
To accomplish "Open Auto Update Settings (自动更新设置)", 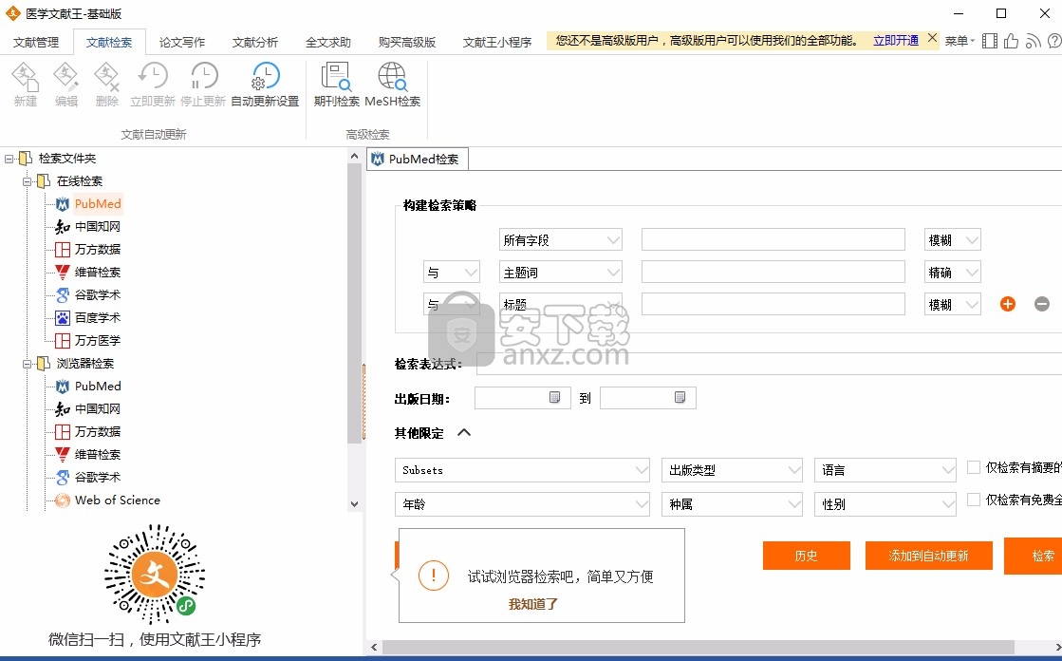I will pyautogui.click(x=265, y=85).
